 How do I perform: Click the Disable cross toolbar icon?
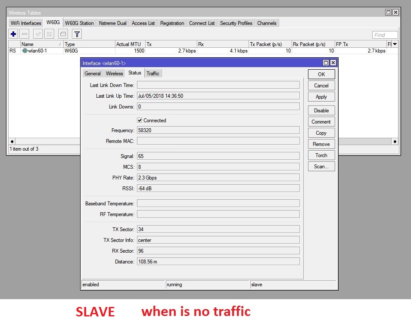49,34
